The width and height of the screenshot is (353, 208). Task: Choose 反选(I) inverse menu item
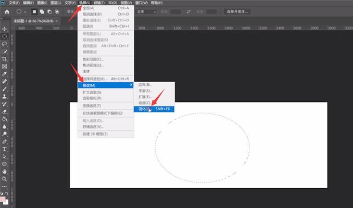(106, 27)
